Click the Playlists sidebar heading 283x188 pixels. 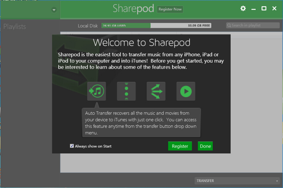pos(15,27)
